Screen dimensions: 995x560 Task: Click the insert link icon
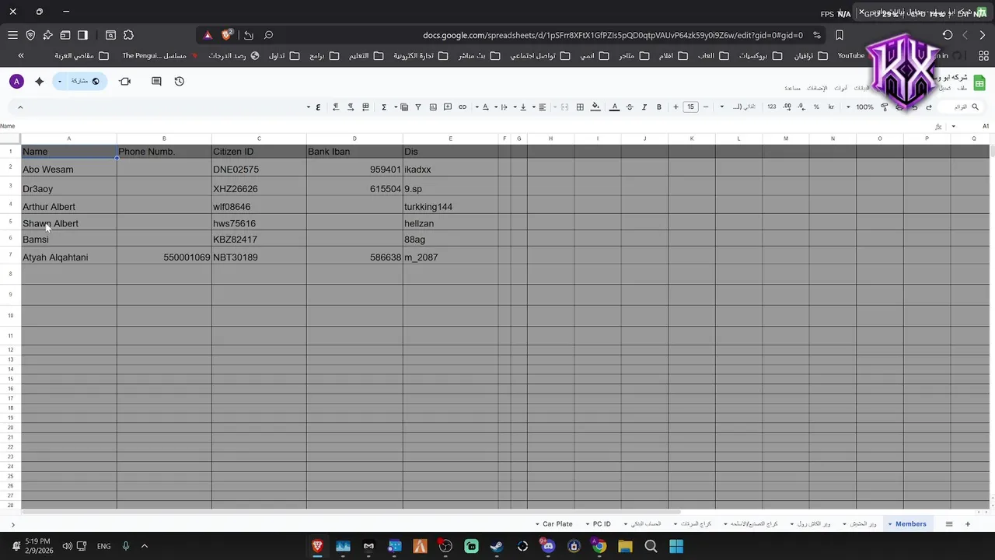(x=463, y=107)
